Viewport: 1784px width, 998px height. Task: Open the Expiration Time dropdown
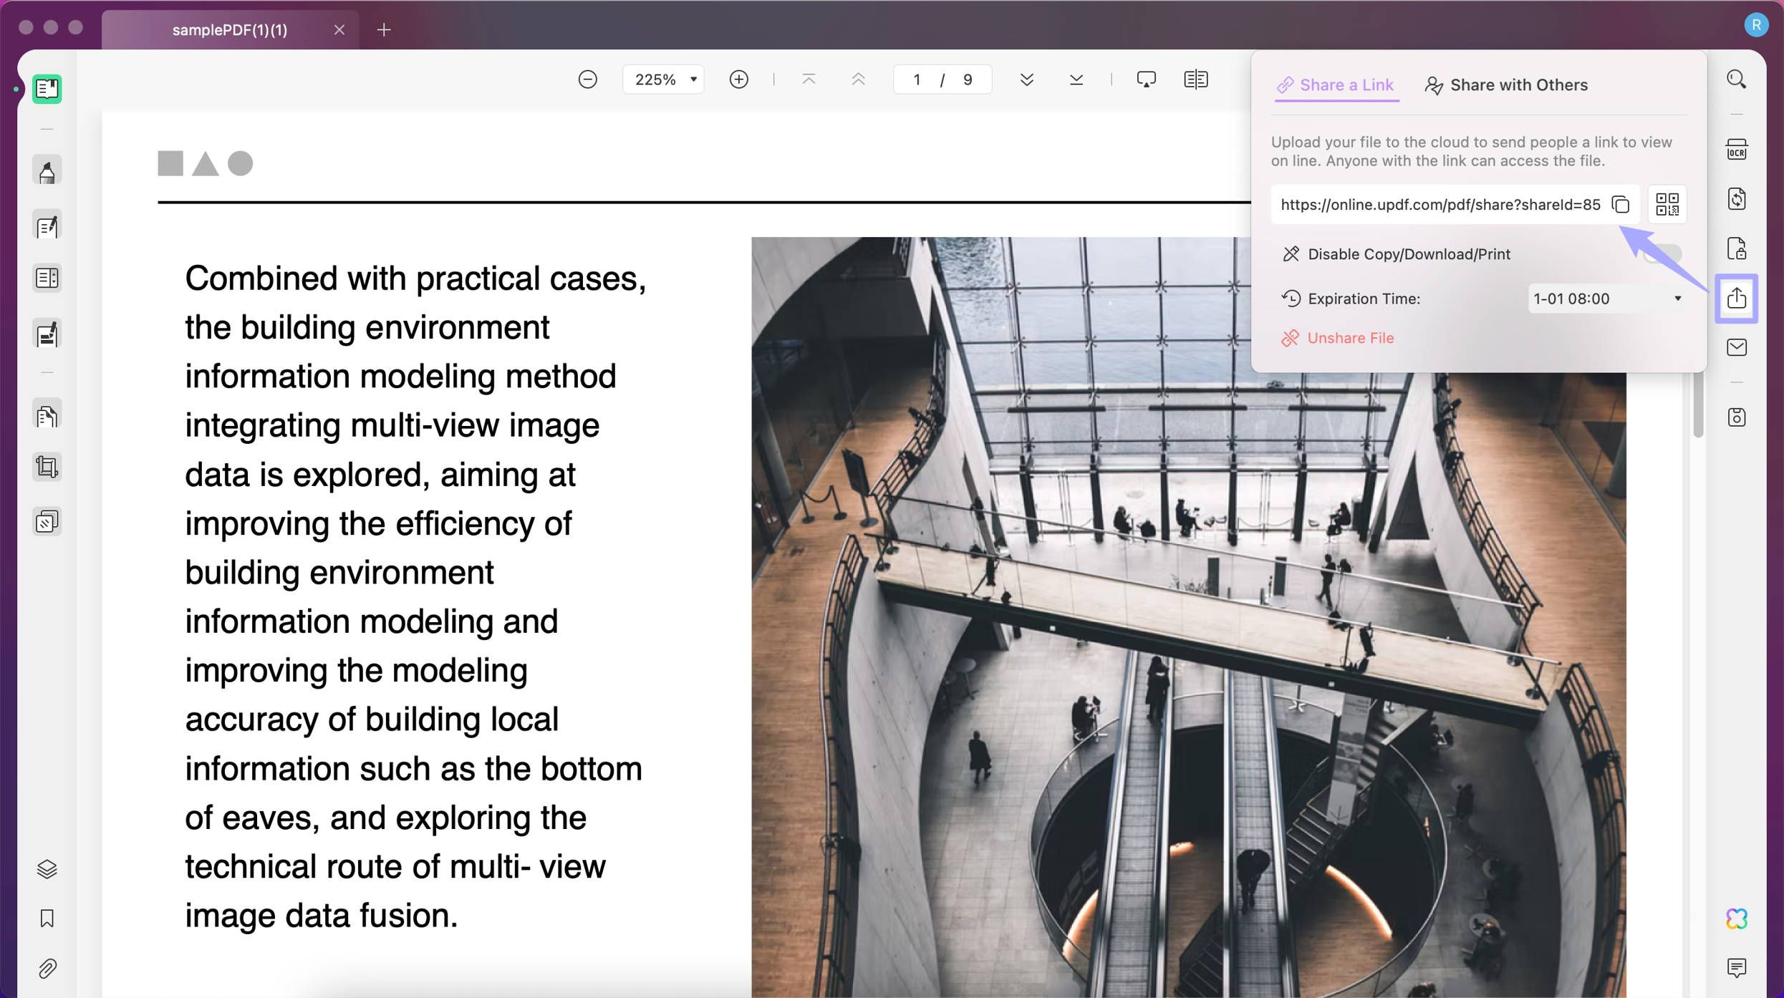click(1606, 299)
